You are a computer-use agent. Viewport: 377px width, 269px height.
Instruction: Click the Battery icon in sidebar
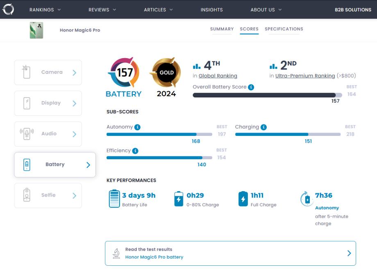27,165
